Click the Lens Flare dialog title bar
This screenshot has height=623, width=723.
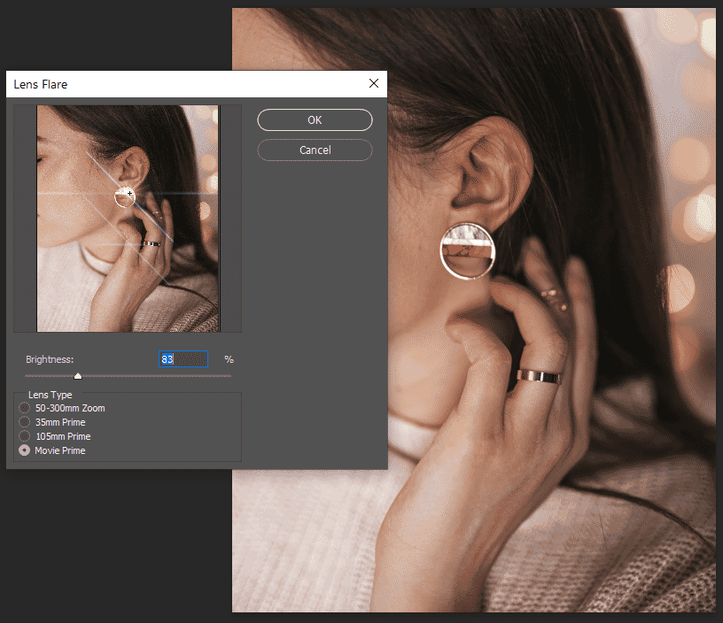pos(177,84)
